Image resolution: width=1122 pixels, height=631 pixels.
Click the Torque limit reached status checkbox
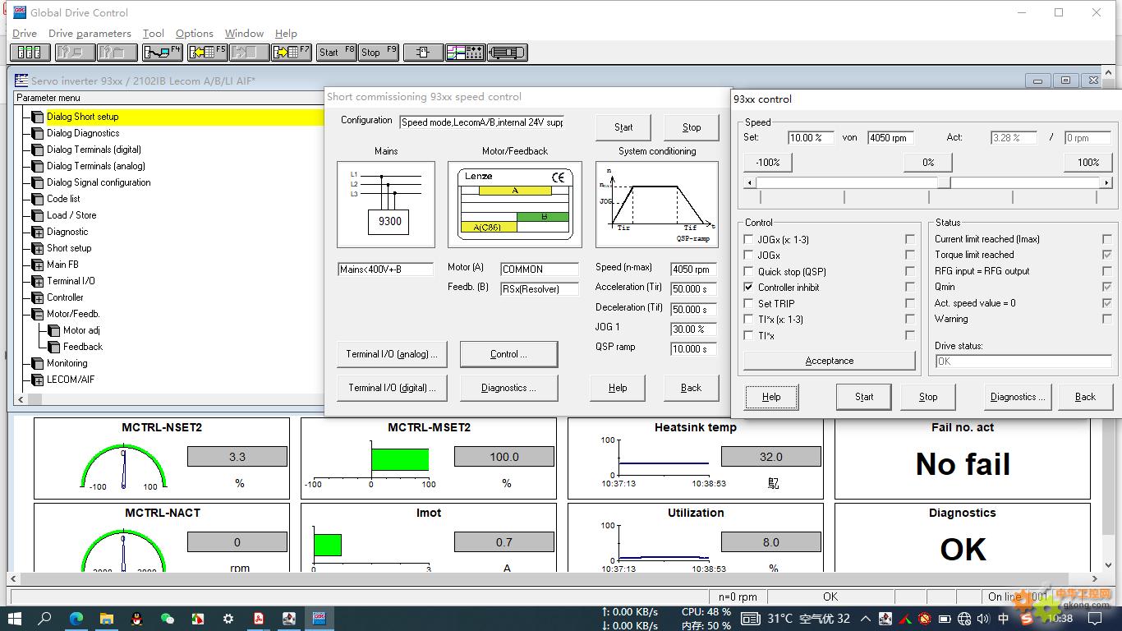click(x=1107, y=255)
